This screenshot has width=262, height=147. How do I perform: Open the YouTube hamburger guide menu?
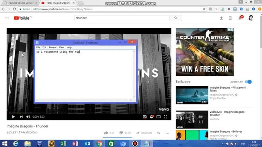[7, 18]
